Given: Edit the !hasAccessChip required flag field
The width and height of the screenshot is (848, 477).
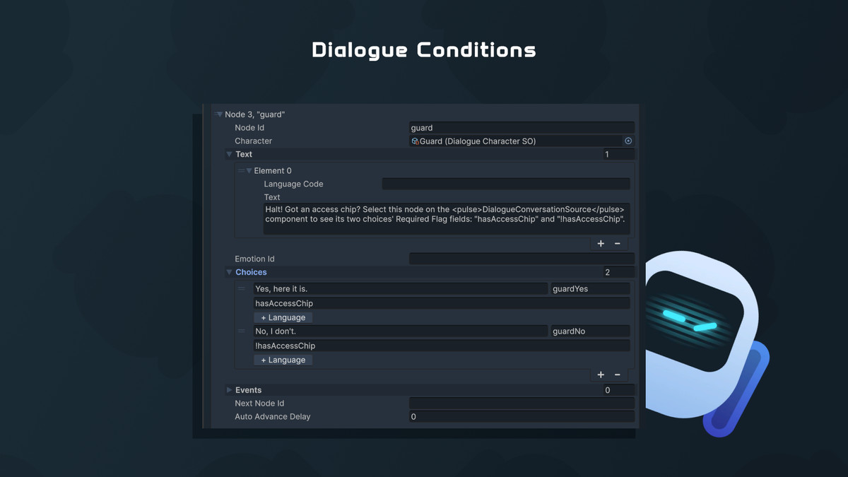Looking at the screenshot, I should point(442,346).
